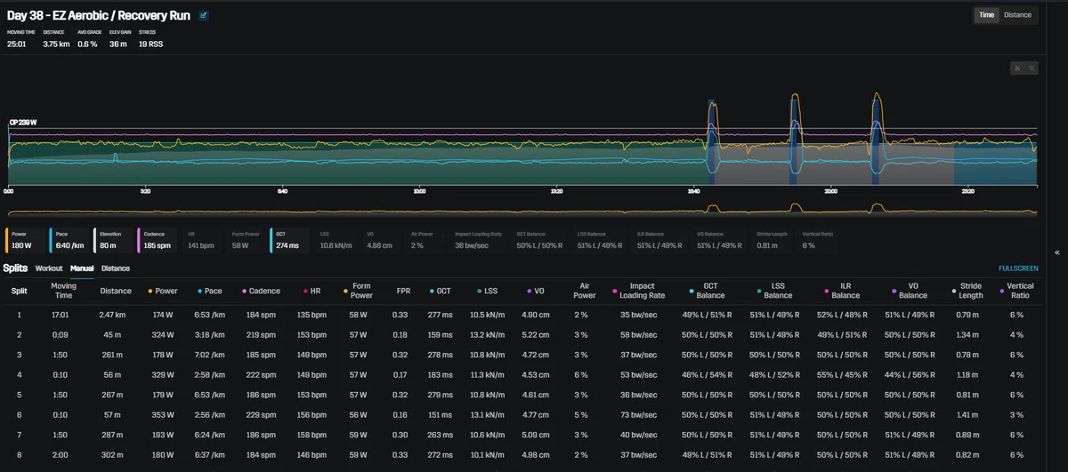Click split 6 impact loading 73 bw/sec

pos(639,415)
